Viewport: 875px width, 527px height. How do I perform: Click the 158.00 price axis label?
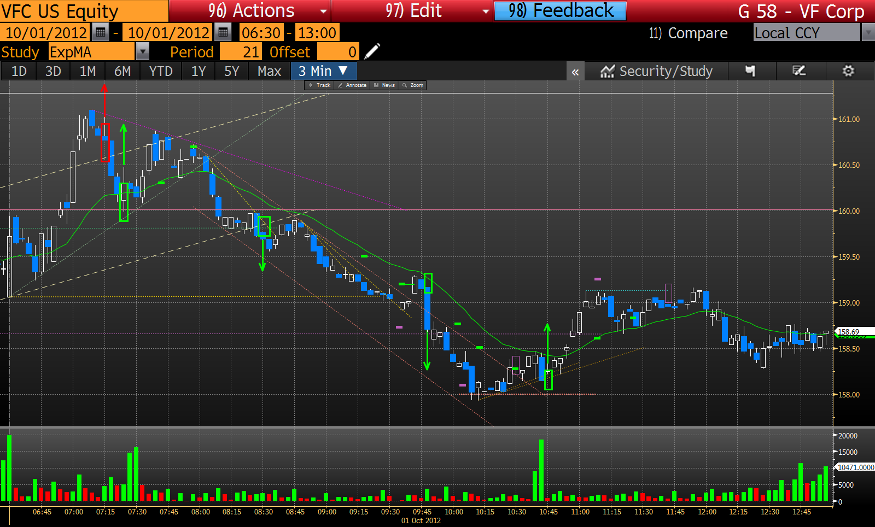pos(849,395)
